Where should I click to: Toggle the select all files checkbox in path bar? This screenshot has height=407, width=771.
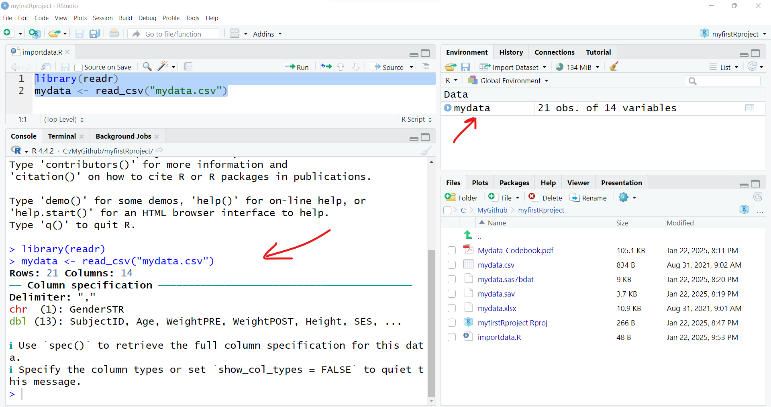point(447,210)
